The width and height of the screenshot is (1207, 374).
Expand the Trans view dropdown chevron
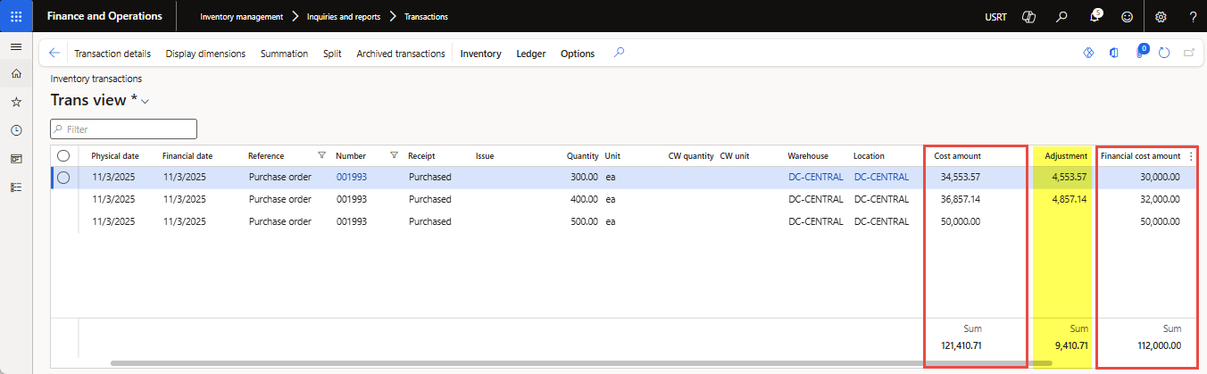coord(145,102)
